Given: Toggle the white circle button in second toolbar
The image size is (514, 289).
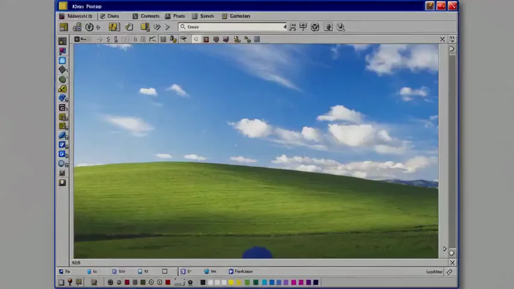Looking at the screenshot, I should pyautogui.click(x=196, y=39).
